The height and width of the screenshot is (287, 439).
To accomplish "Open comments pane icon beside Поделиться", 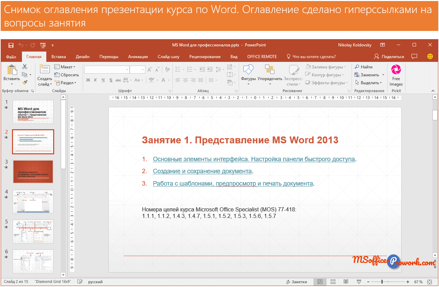I will point(414,56).
